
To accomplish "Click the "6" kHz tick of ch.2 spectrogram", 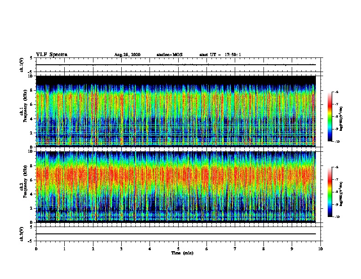I will pyautogui.click(x=31, y=180).
